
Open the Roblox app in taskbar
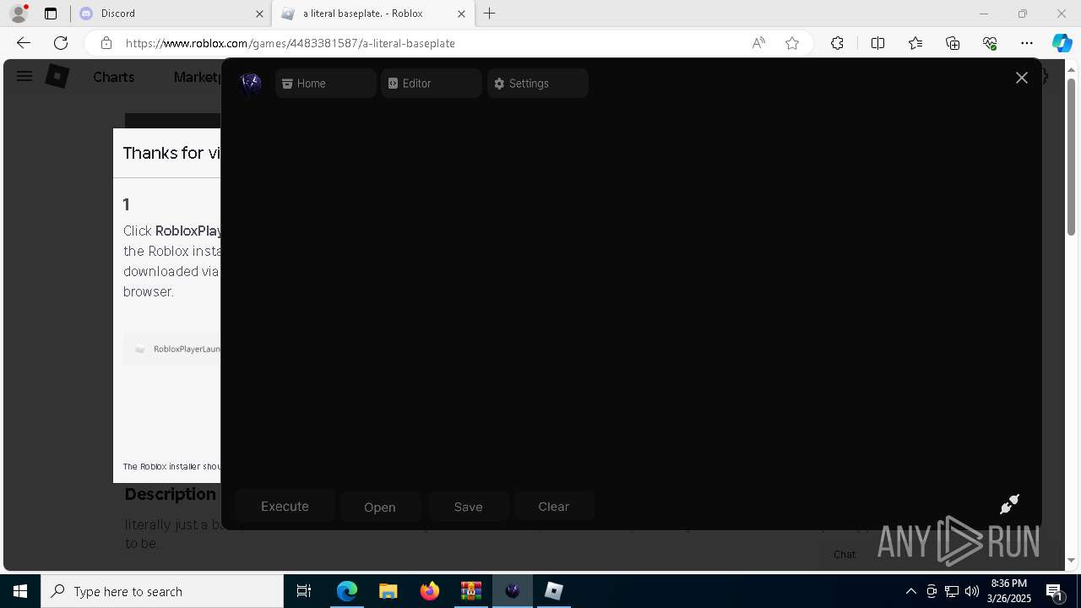pos(554,591)
